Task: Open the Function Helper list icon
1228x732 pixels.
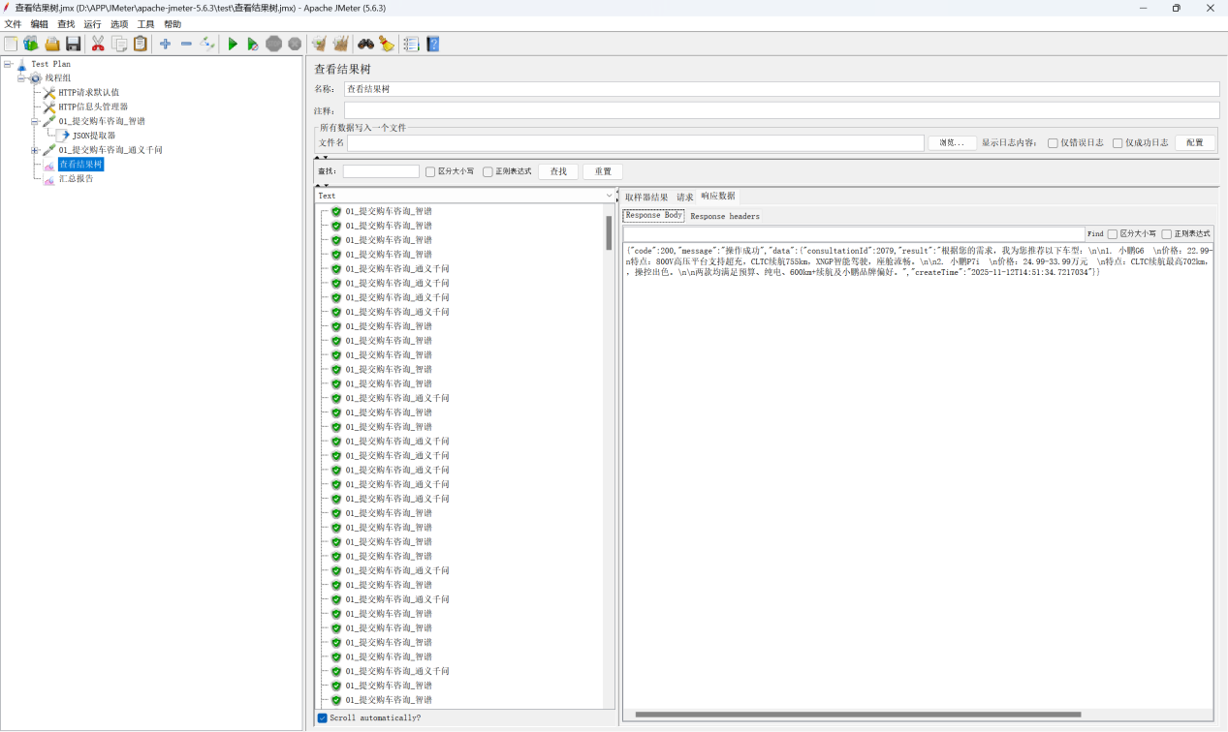Action: tap(411, 44)
